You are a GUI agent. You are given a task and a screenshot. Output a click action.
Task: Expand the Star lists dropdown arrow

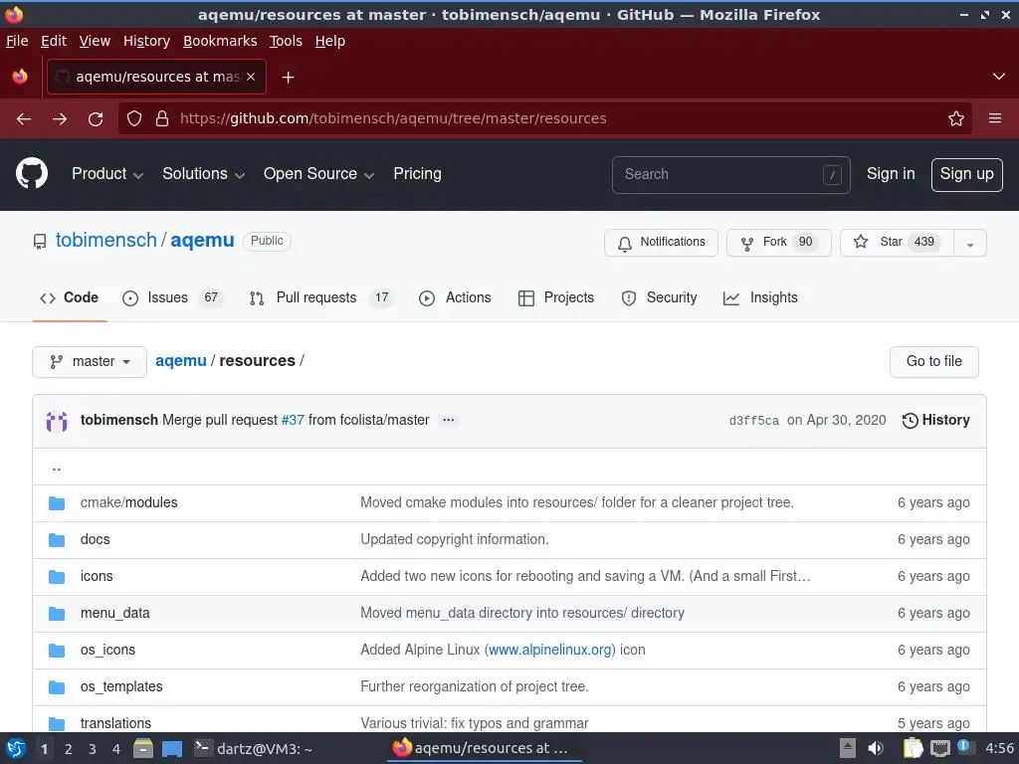(x=969, y=243)
